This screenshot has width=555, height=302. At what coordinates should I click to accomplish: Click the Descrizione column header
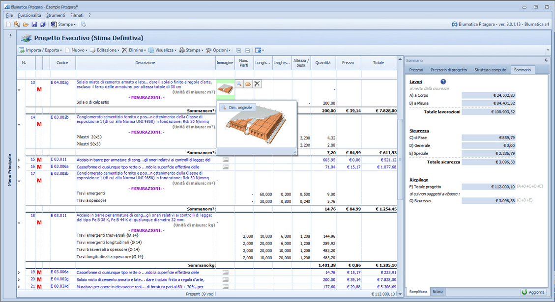pos(145,62)
